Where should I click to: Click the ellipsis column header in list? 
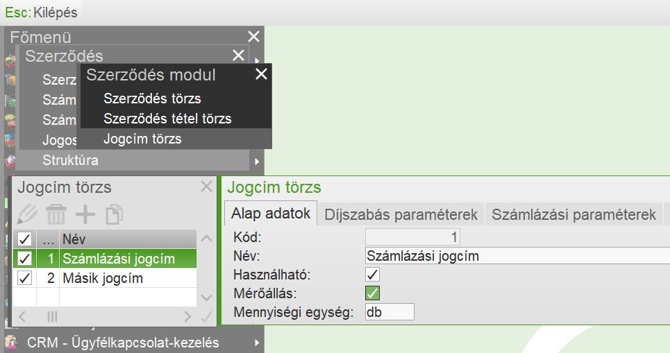click(49, 239)
